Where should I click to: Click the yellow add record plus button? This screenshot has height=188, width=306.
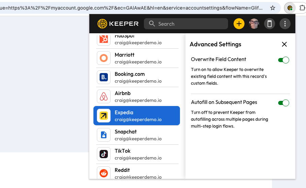pos(239,24)
